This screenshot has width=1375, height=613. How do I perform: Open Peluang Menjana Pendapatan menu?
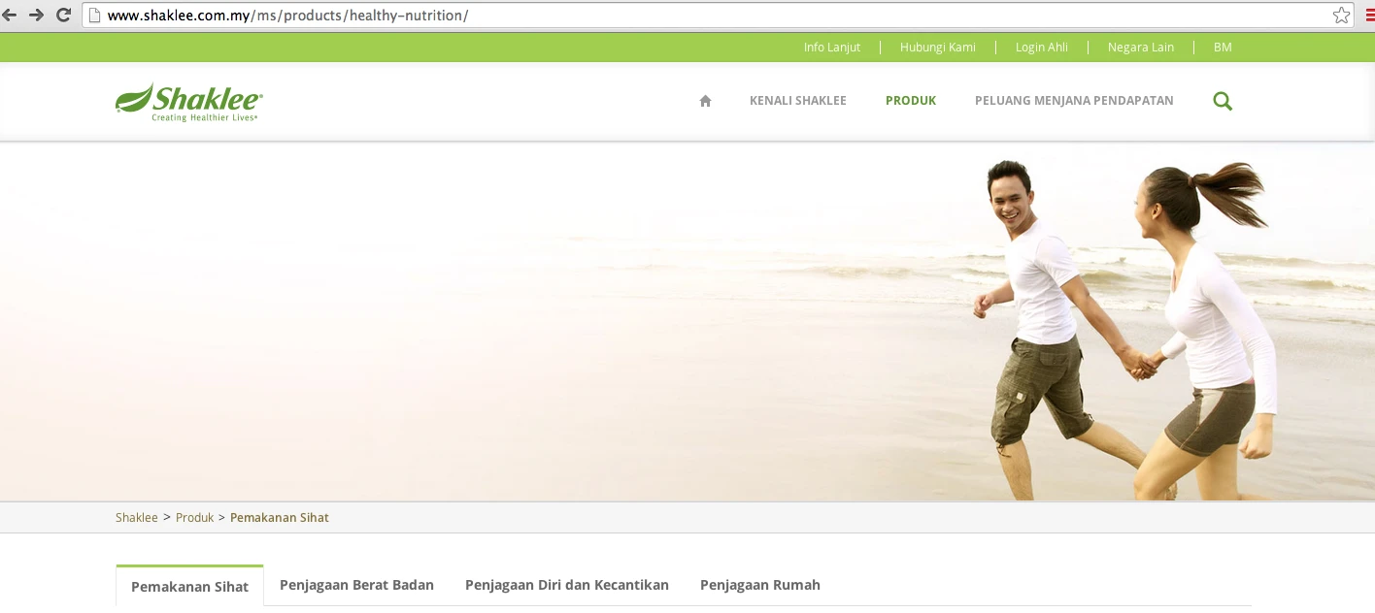[1074, 101]
